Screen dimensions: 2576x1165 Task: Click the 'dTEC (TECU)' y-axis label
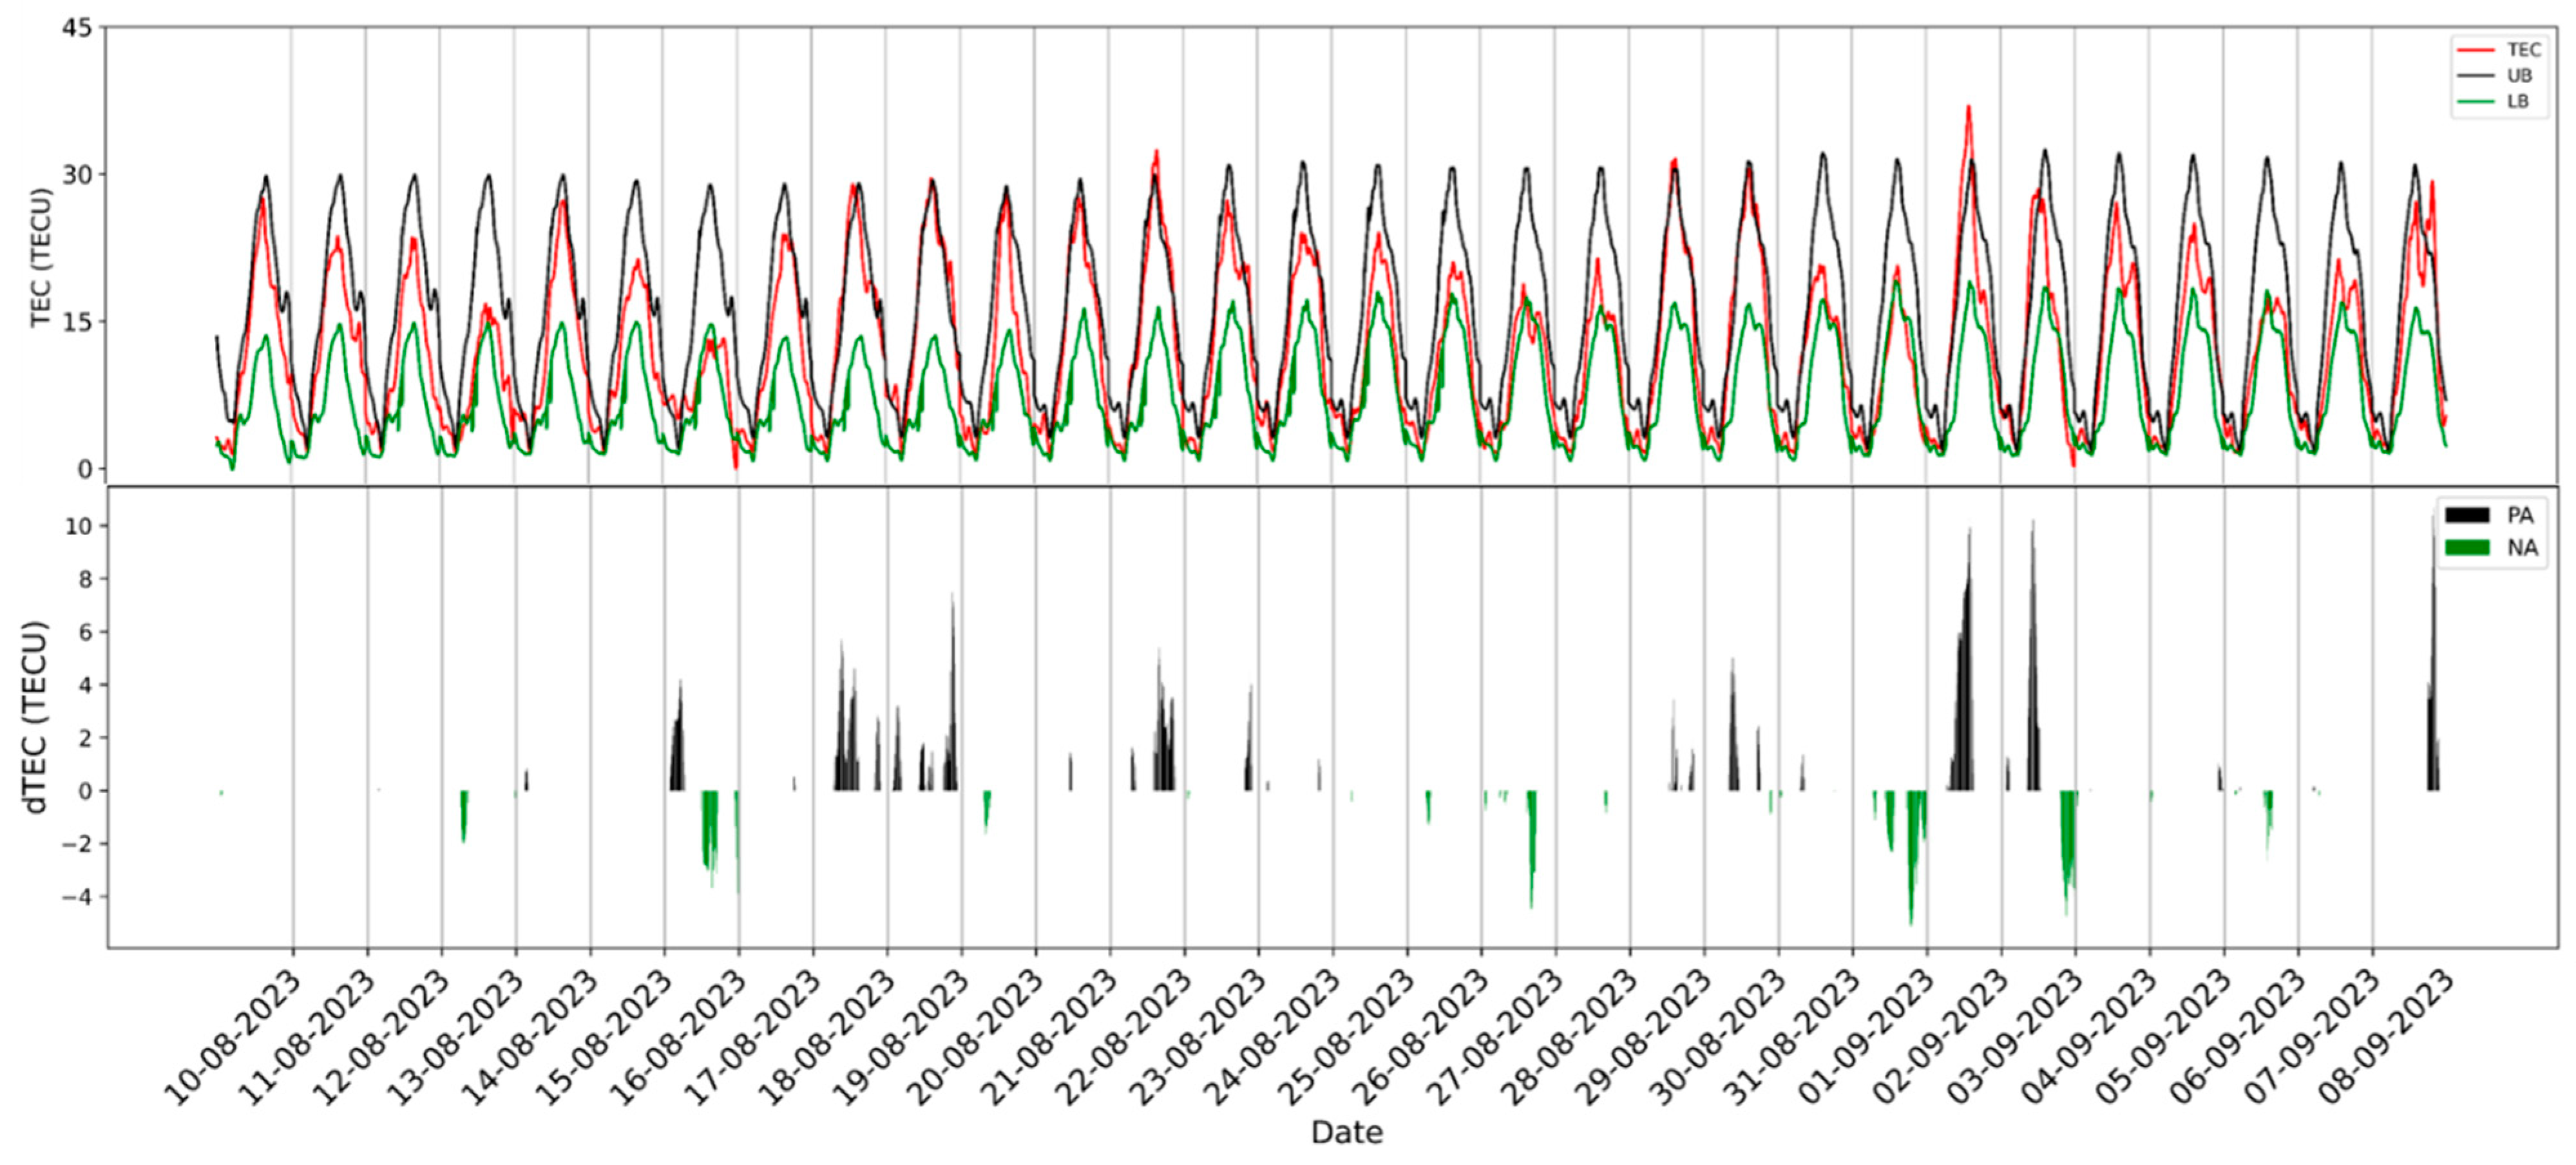[x=36, y=717]
